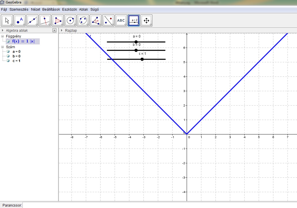
Task: Select the Line through Two Points tool
Action: click(x=32, y=20)
